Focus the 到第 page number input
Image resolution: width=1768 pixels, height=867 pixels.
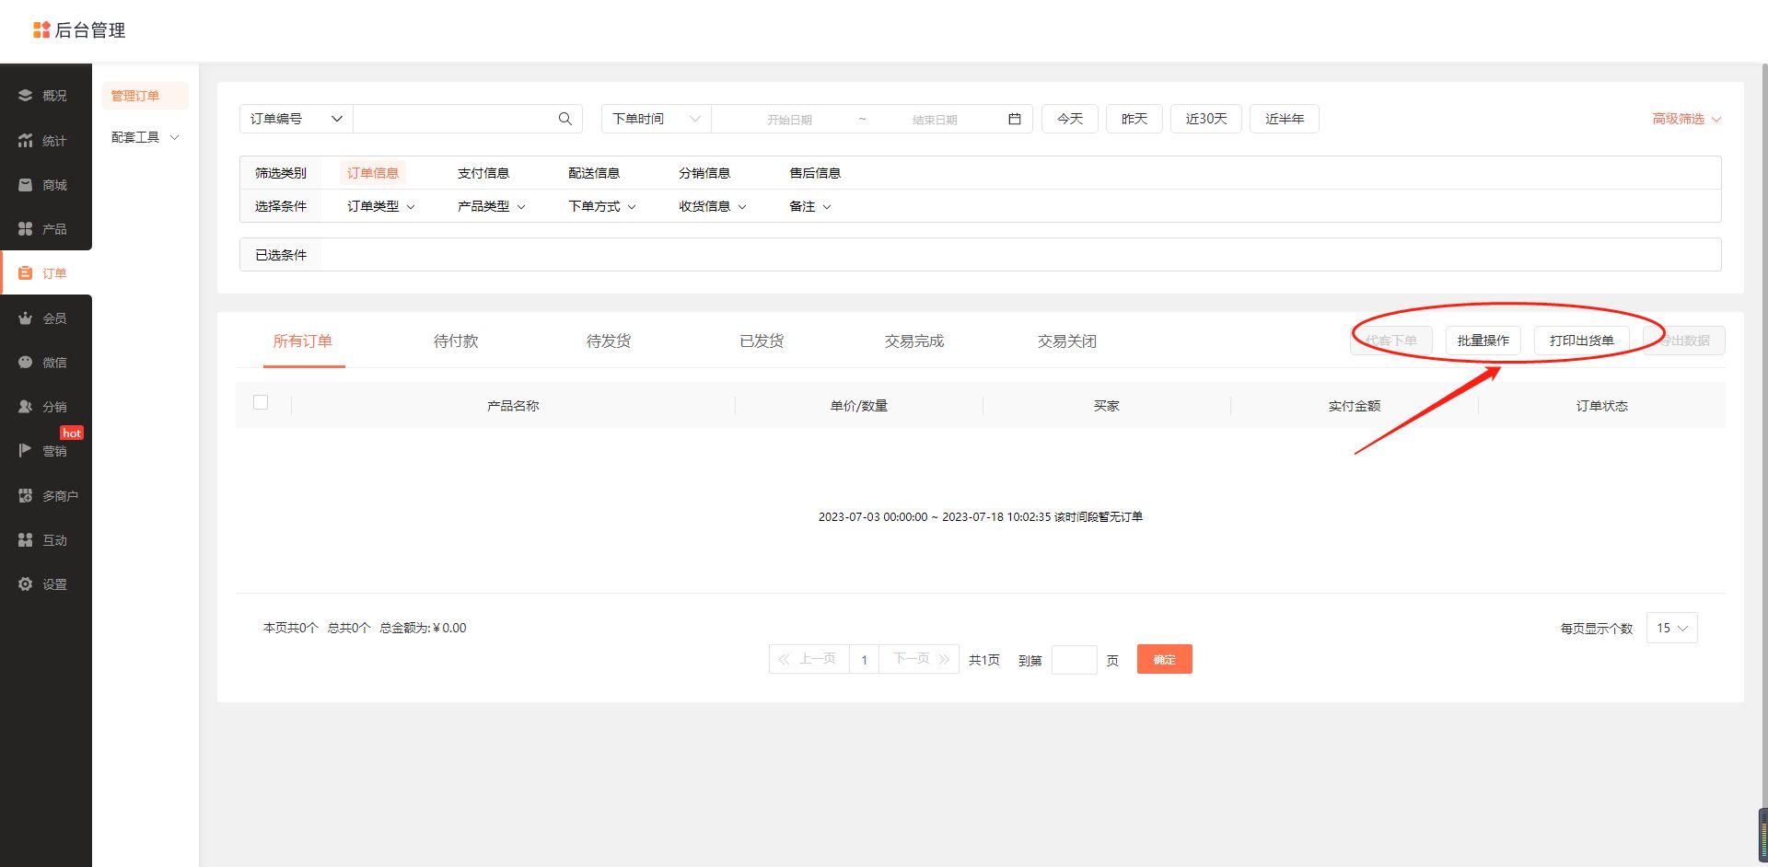coord(1075,660)
